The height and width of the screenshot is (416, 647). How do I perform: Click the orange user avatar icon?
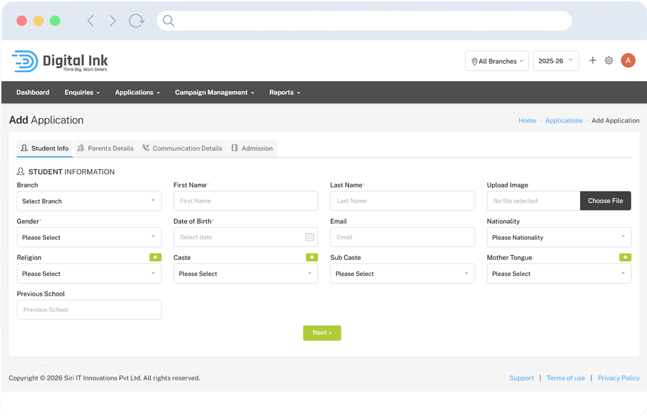tap(628, 60)
